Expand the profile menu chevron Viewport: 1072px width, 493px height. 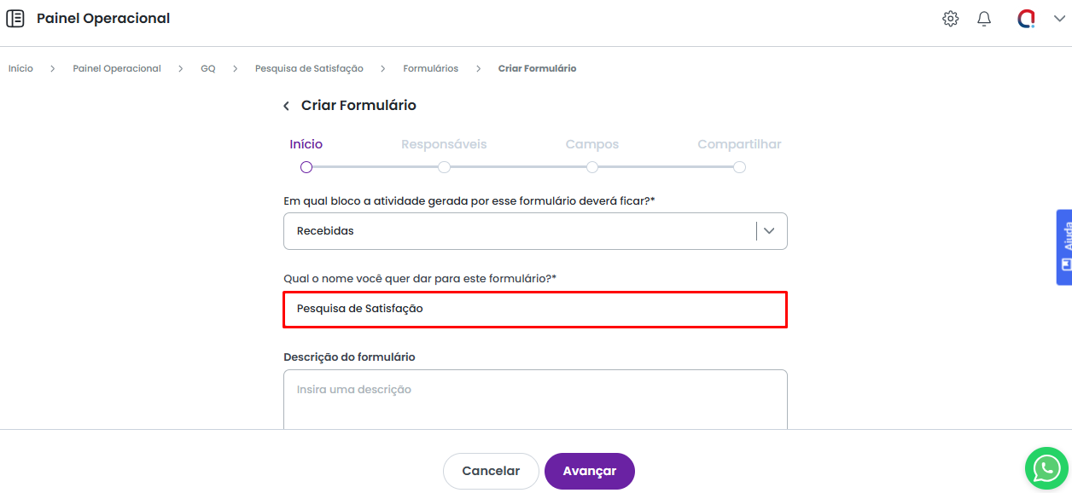[1059, 19]
